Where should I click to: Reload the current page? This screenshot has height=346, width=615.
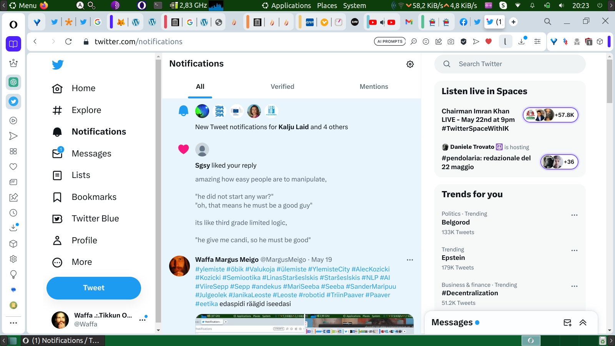click(68, 42)
